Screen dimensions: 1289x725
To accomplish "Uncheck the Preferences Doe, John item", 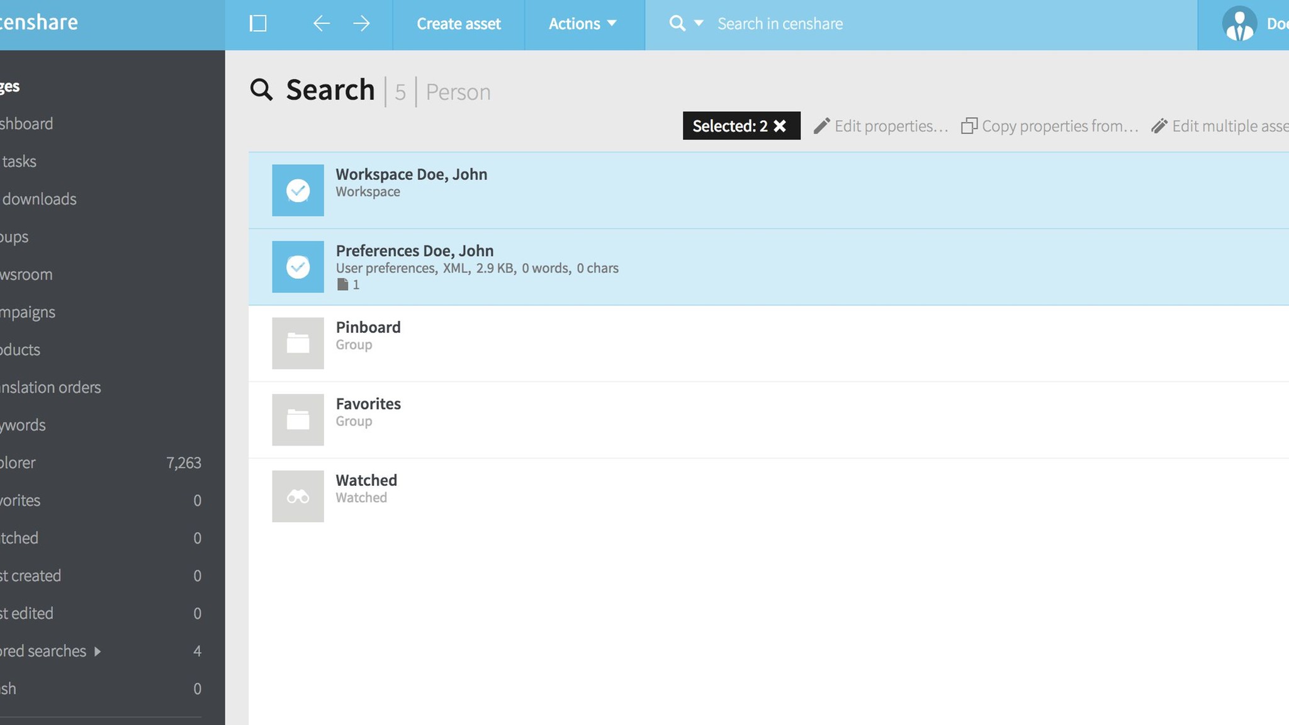I will pos(298,267).
